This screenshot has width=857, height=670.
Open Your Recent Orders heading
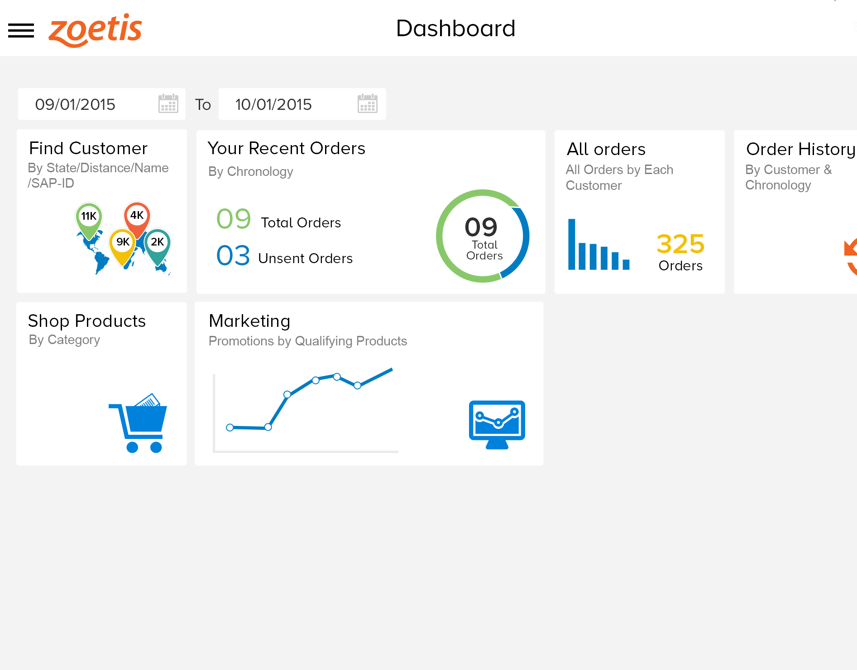[286, 149]
